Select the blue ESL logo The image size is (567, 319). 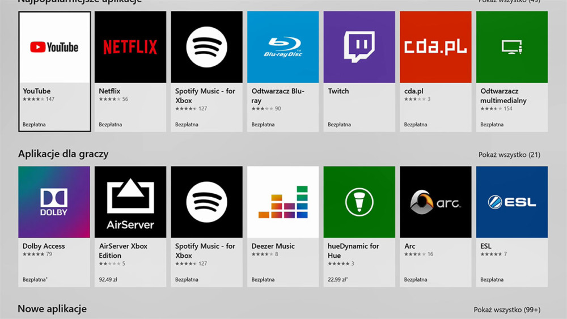click(x=512, y=202)
